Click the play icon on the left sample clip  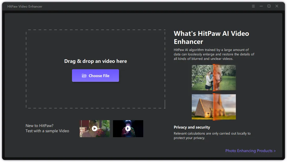click(94, 129)
